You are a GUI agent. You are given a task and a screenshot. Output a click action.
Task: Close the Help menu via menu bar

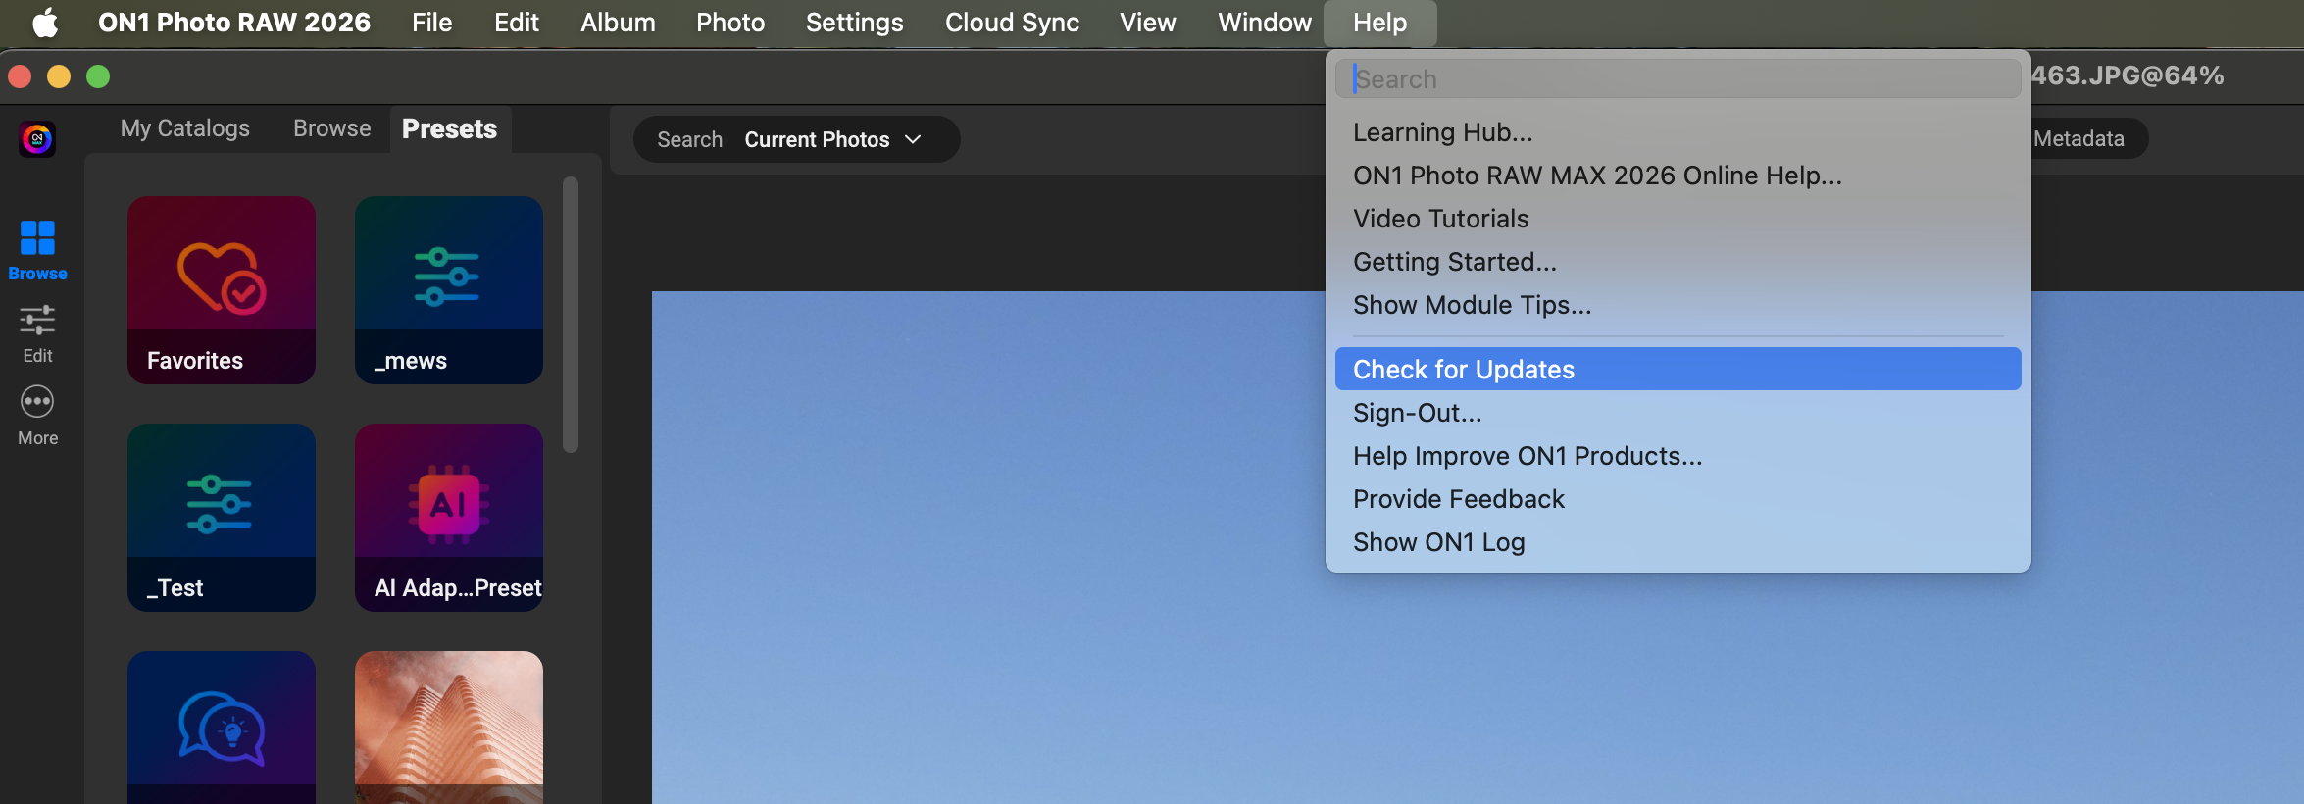[1380, 23]
